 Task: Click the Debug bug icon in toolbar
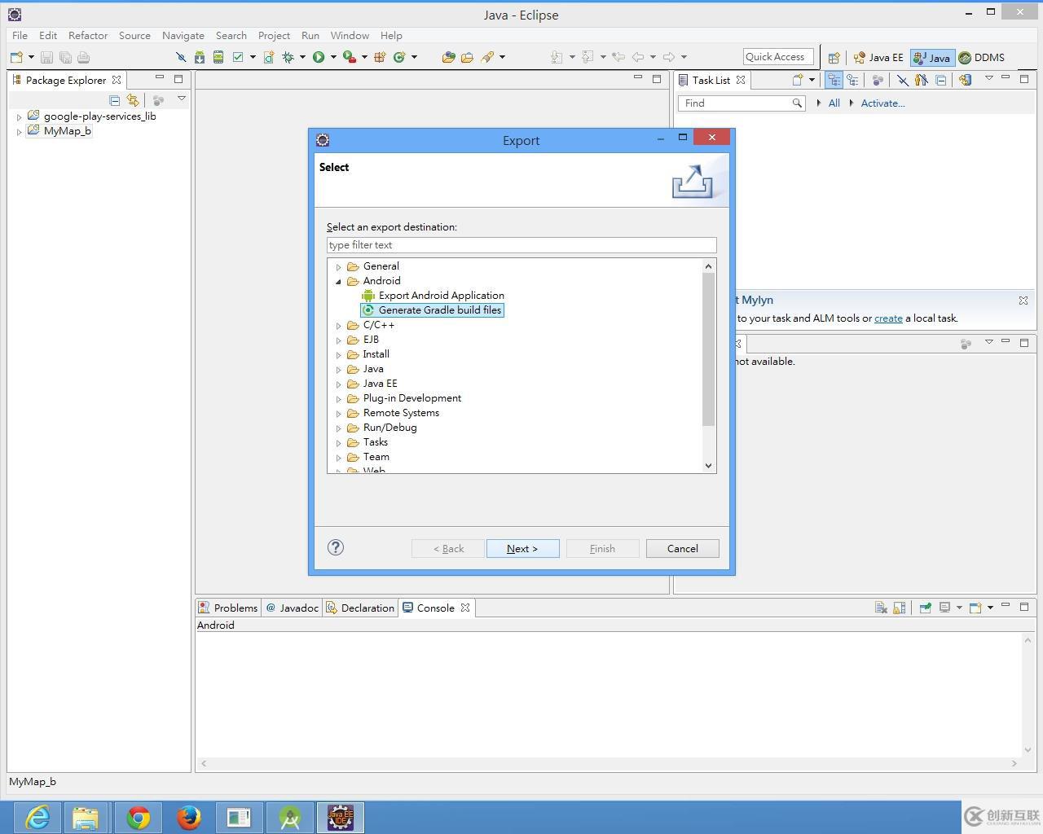(x=288, y=57)
